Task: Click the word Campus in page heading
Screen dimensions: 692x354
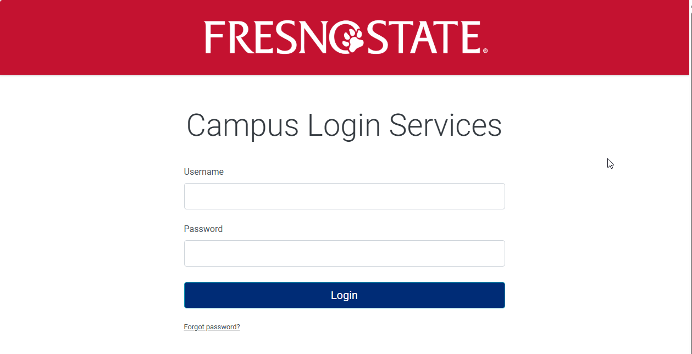Action: click(242, 126)
